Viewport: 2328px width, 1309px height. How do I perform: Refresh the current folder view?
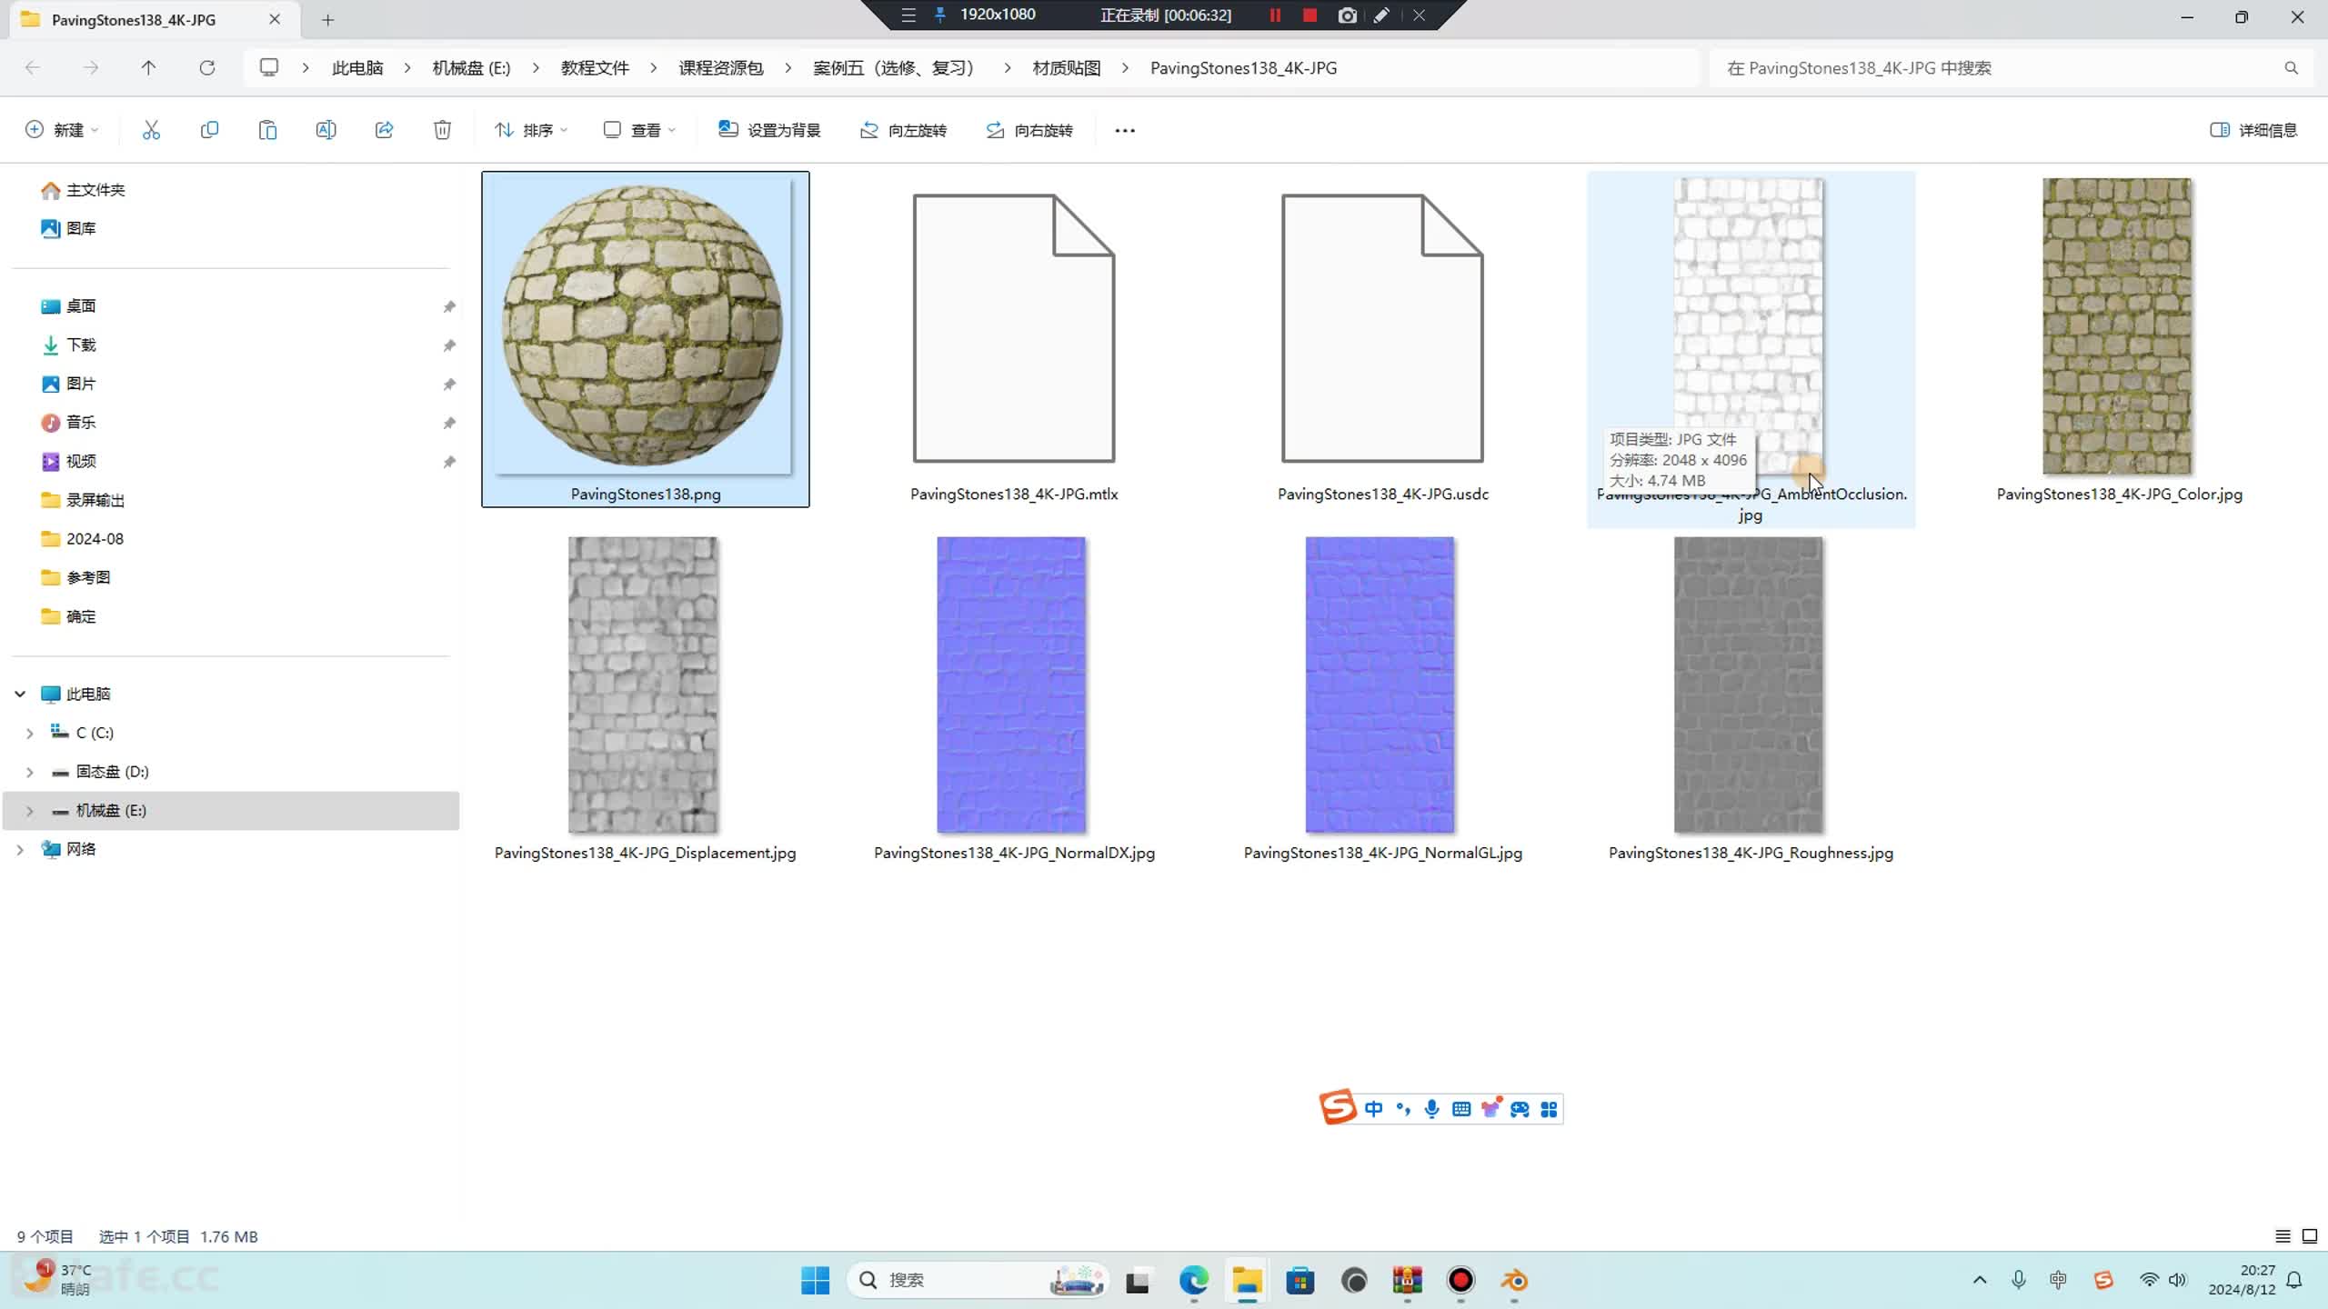(x=207, y=67)
